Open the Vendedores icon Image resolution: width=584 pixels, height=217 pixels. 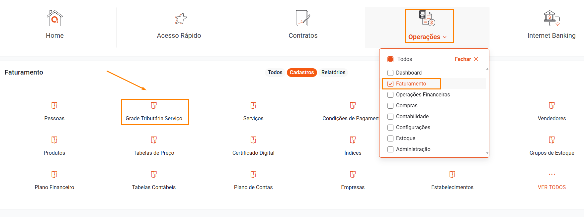(x=551, y=106)
